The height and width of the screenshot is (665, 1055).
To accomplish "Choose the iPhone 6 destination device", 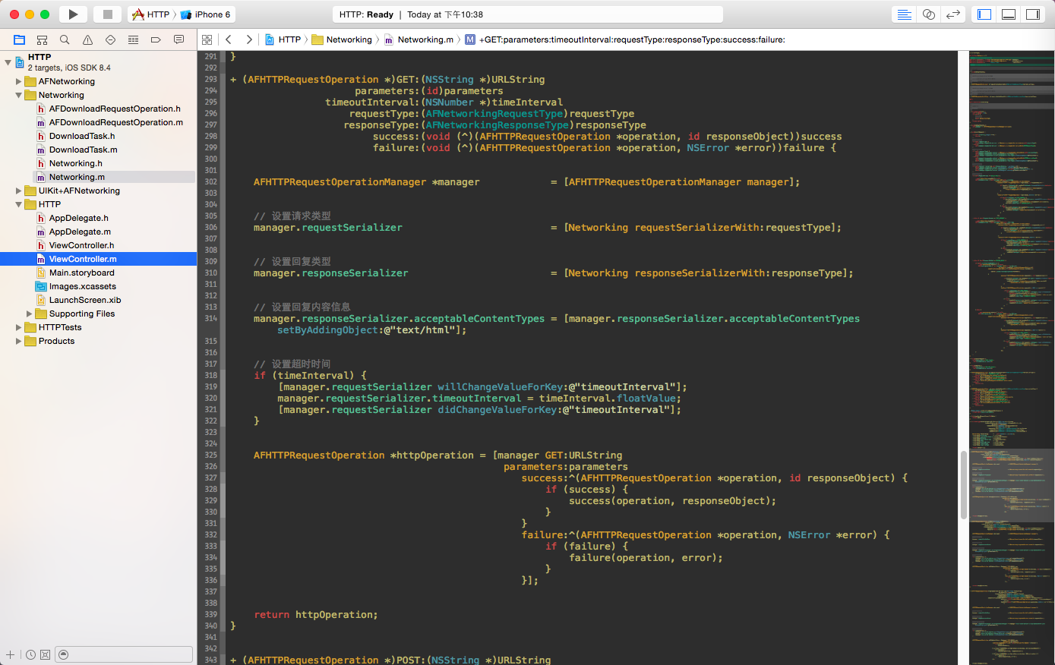I will coord(206,14).
